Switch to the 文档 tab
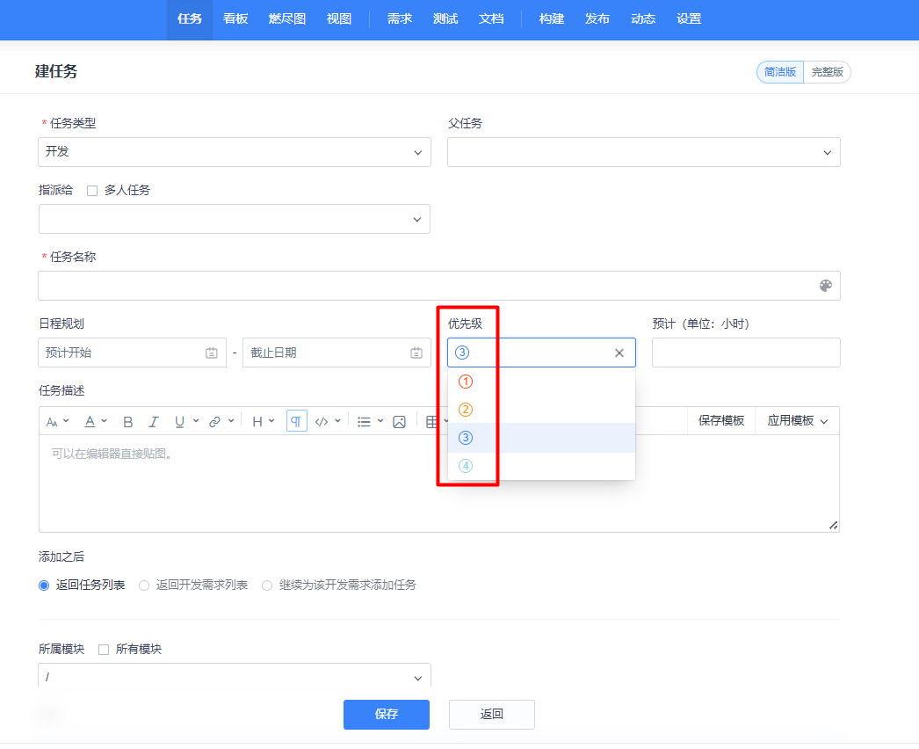This screenshot has height=749, width=919. [491, 19]
